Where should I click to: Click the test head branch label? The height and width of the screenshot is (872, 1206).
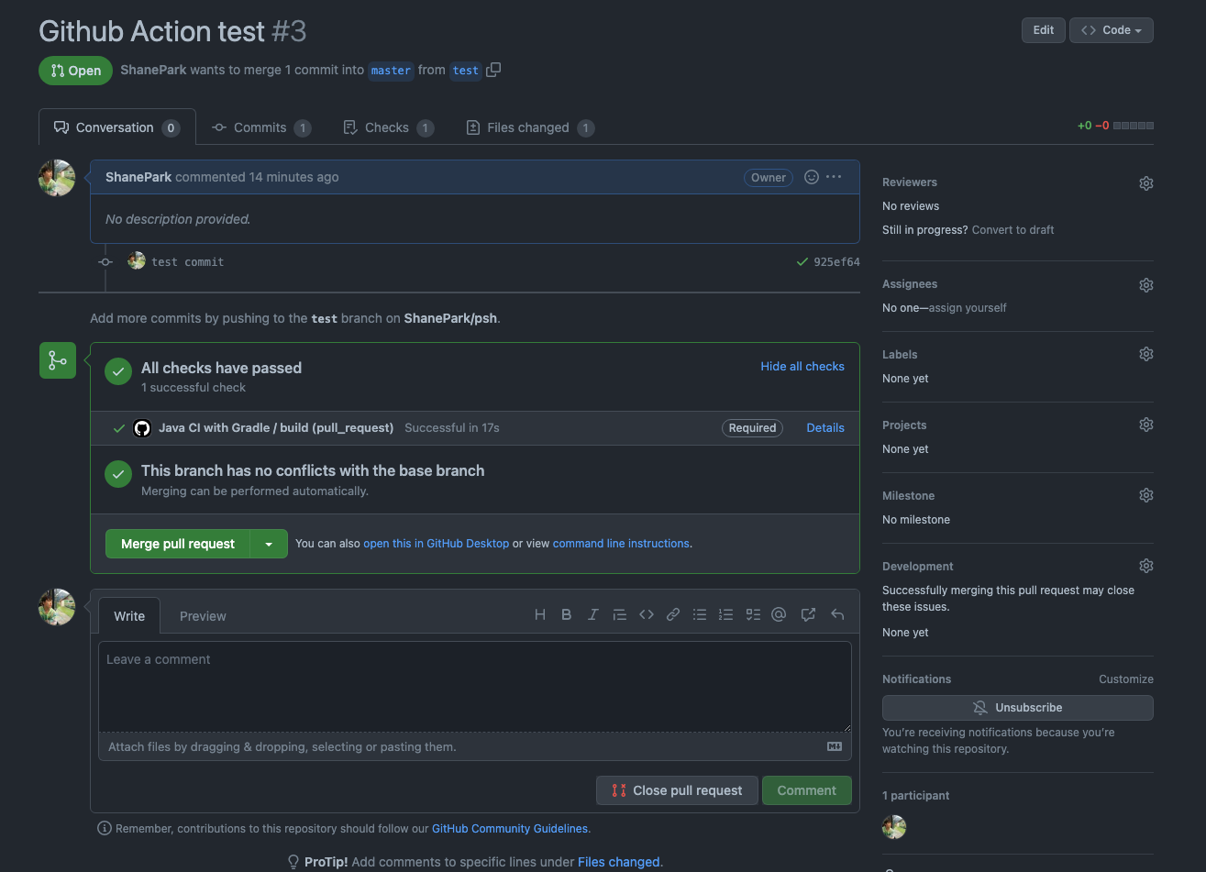466,71
